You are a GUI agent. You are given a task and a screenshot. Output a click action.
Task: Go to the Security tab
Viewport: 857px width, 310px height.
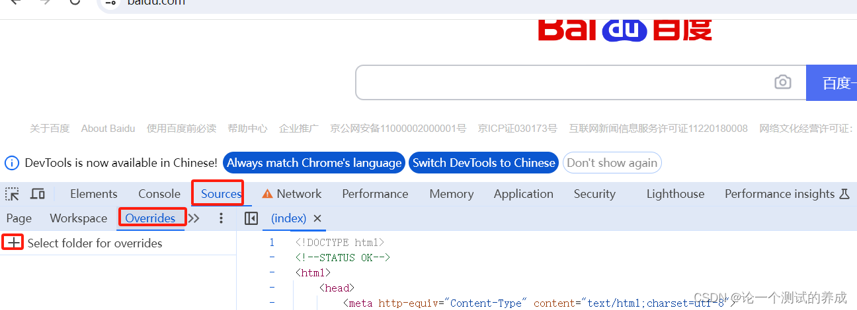coord(594,194)
